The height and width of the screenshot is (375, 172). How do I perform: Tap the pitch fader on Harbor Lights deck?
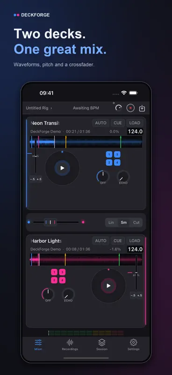[136, 273]
